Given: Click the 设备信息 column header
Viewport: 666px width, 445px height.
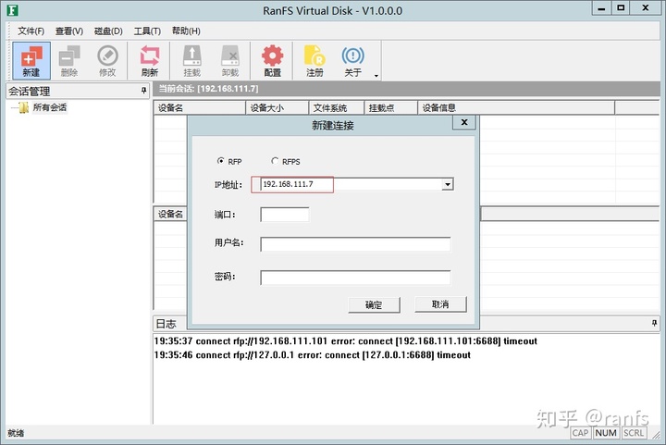Looking at the screenshot, I should [516, 108].
